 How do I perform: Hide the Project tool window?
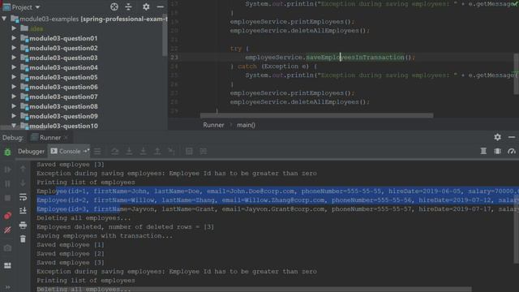pyautogui.click(x=161, y=6)
